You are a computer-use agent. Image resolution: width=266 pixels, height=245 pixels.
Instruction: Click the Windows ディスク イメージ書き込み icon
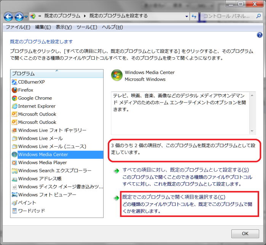(x=14, y=187)
